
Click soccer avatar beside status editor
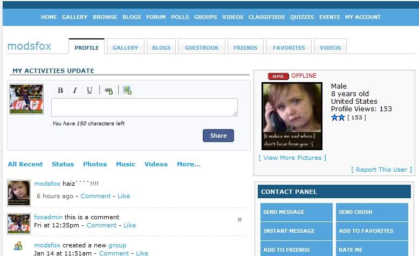pyautogui.click(x=26, y=99)
